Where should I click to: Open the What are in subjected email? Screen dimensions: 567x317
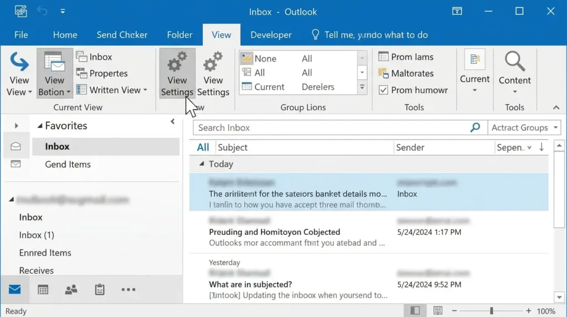pos(369,284)
